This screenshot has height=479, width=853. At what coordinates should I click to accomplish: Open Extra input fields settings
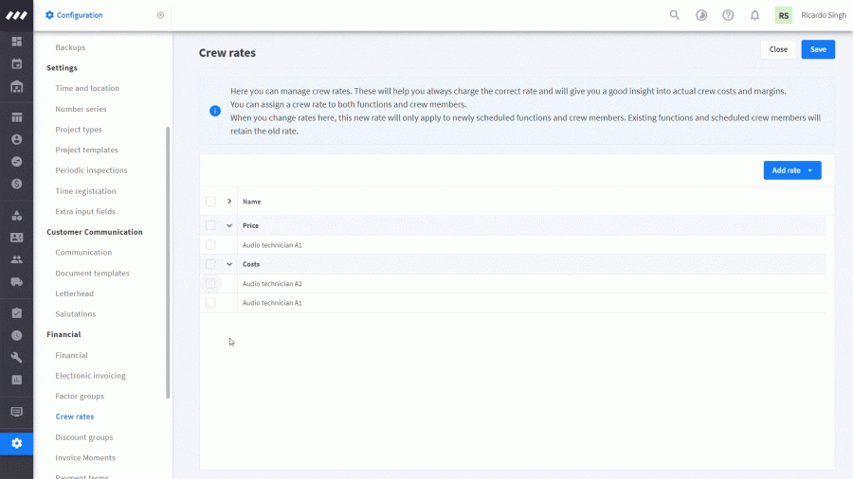coord(85,211)
